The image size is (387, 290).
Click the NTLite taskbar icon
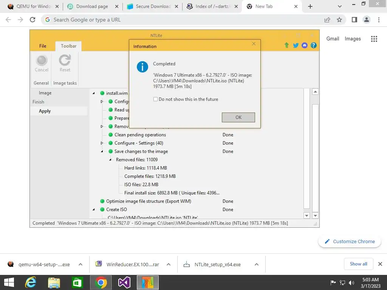pyautogui.click(x=148, y=282)
